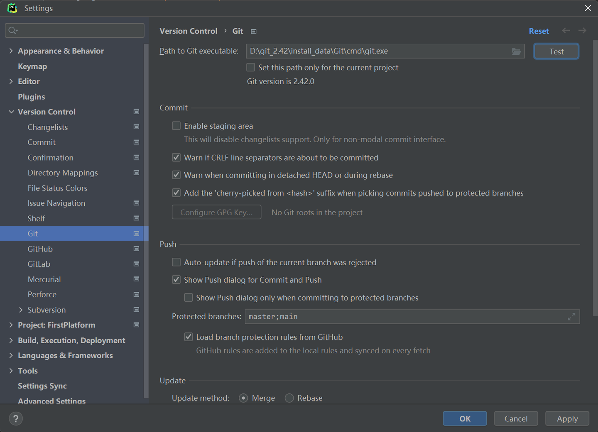This screenshot has height=432, width=598.
Task: Open the help question mark icon
Action: (16, 419)
